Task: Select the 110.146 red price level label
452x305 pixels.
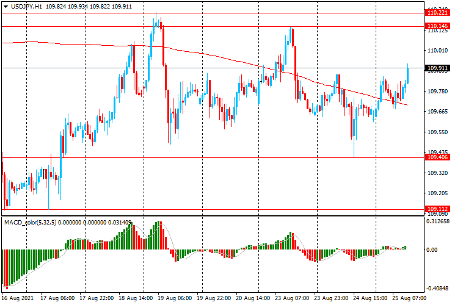Action: tap(437, 26)
